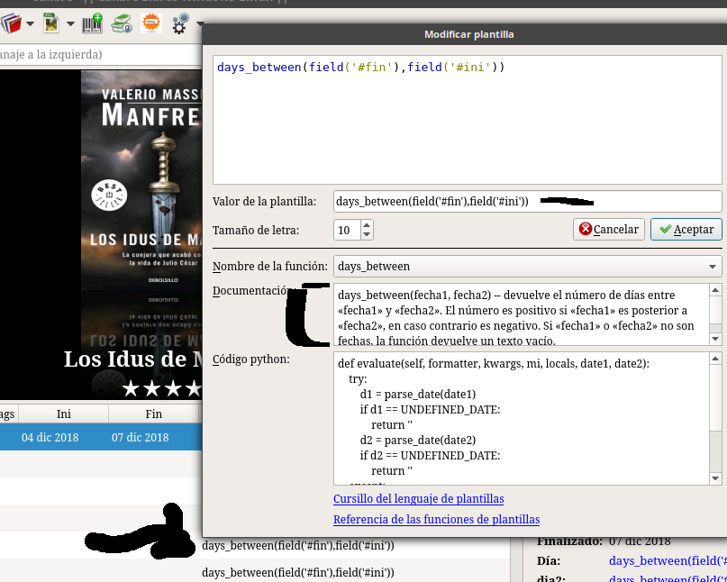The height and width of the screenshot is (582, 727).
Task: Click the image file toolbar icon
Action: tap(50, 23)
